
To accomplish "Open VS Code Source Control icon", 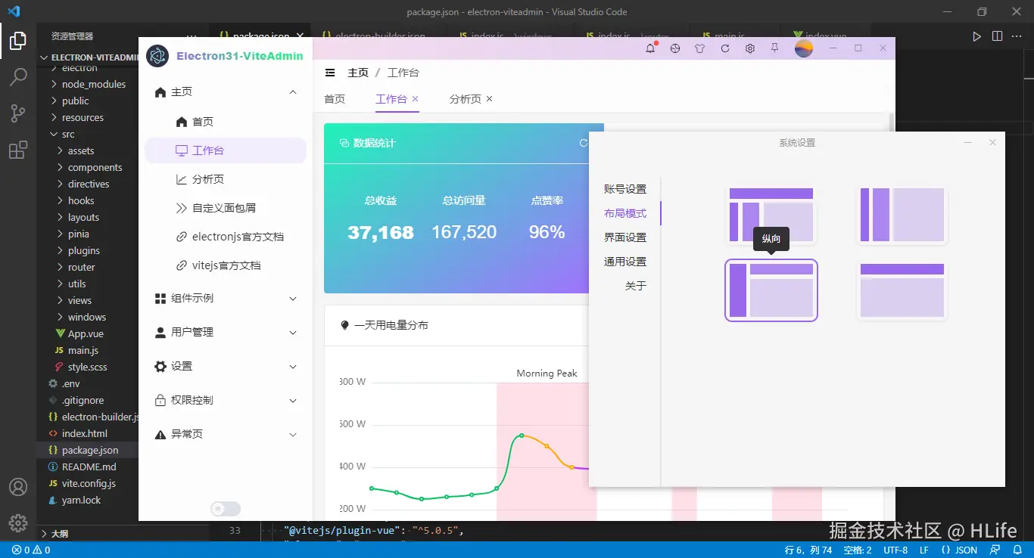I will click(18, 113).
